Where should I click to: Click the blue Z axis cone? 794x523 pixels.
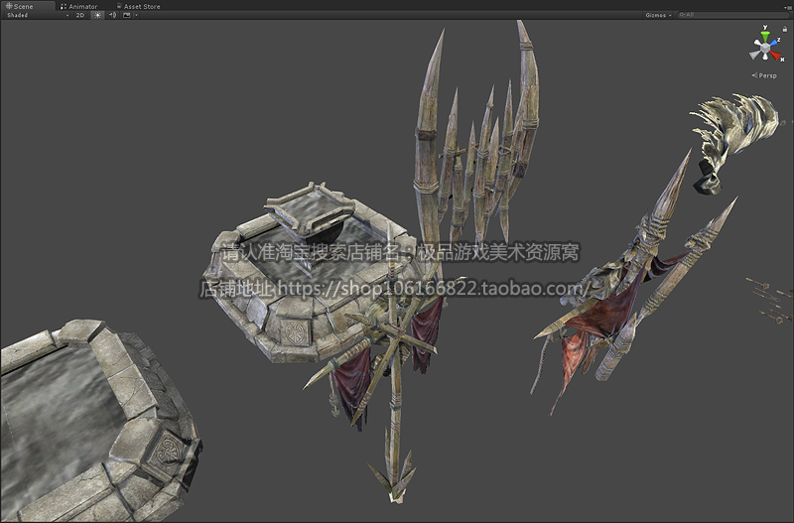773,43
